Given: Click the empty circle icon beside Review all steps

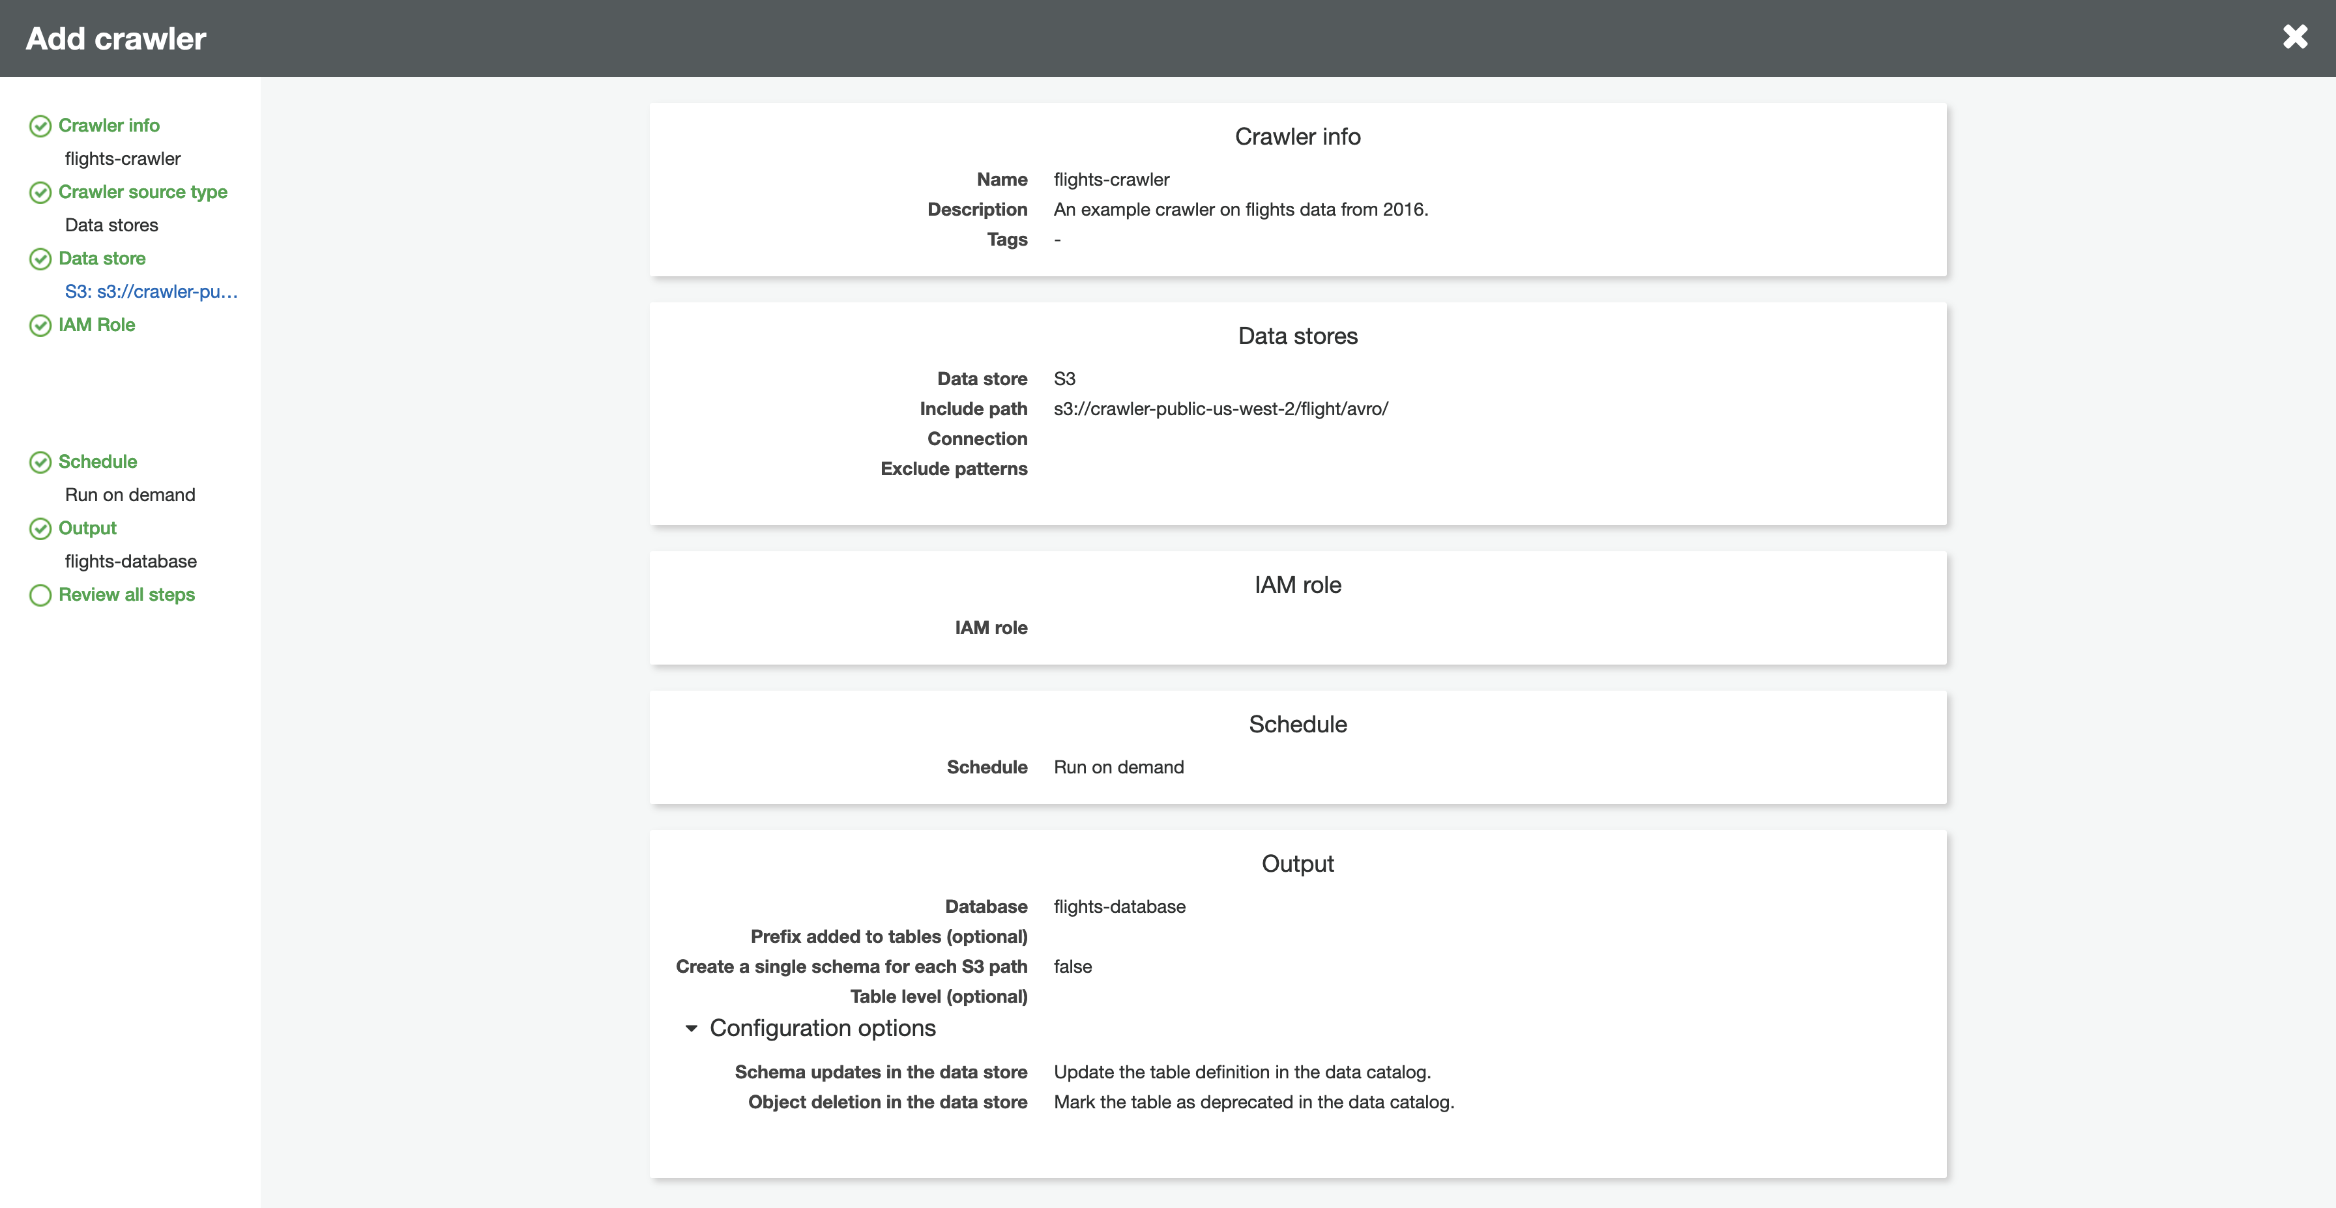Looking at the screenshot, I should 40,596.
